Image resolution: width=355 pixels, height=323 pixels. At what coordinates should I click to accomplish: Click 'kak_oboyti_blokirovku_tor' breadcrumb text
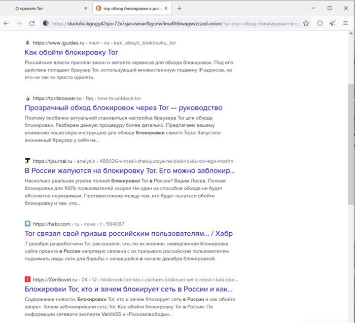145,43
